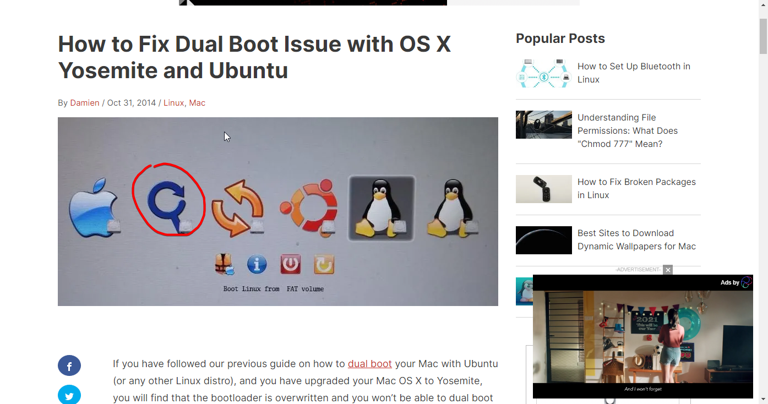Open the Bluetooth in Linux post thumbnail
This screenshot has height=404, width=768.
(x=544, y=73)
